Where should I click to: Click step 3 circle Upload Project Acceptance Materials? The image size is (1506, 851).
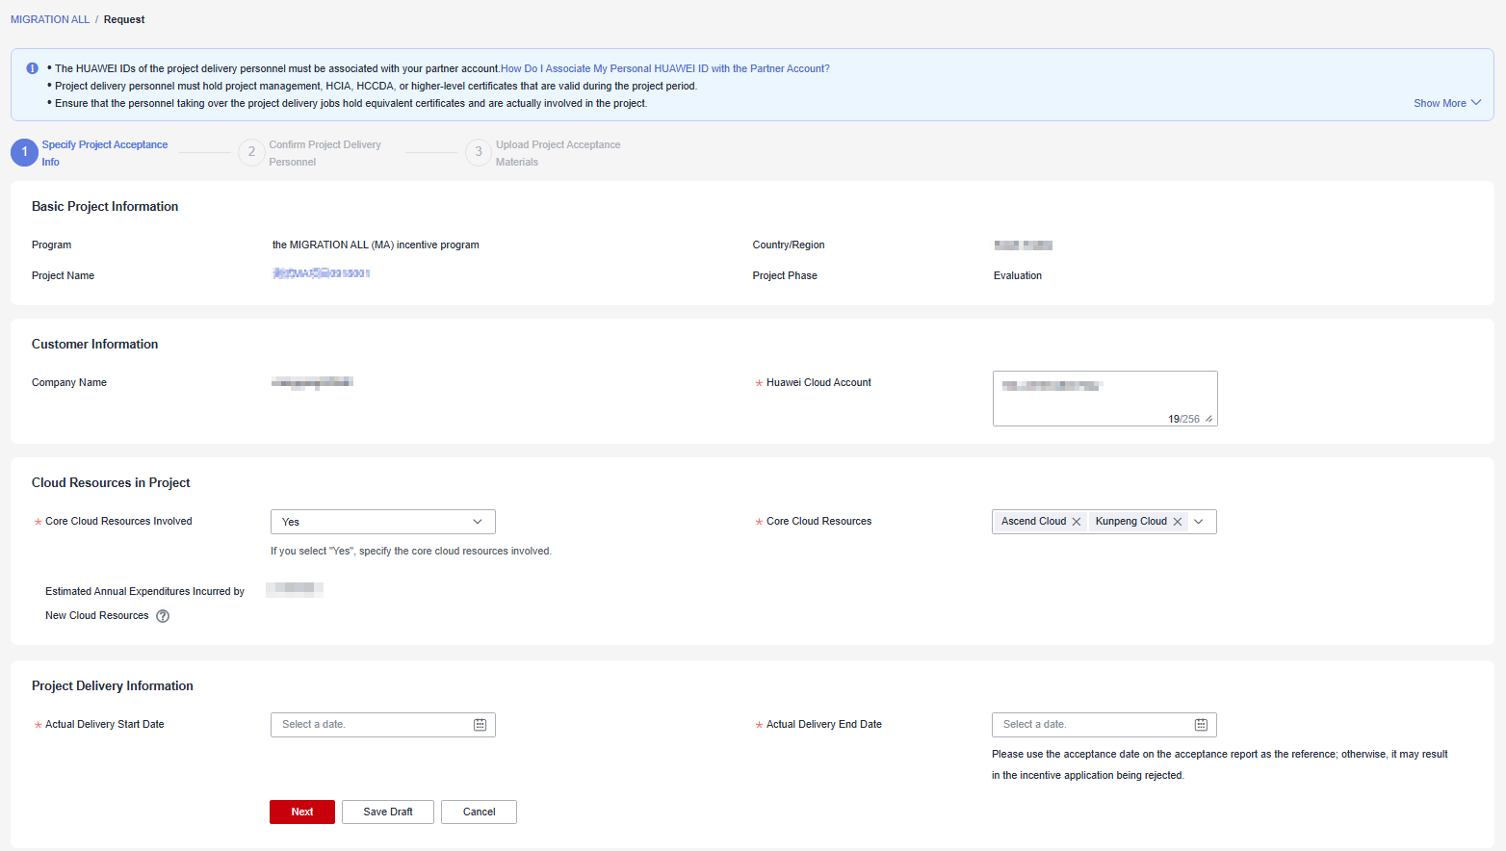[x=479, y=152]
